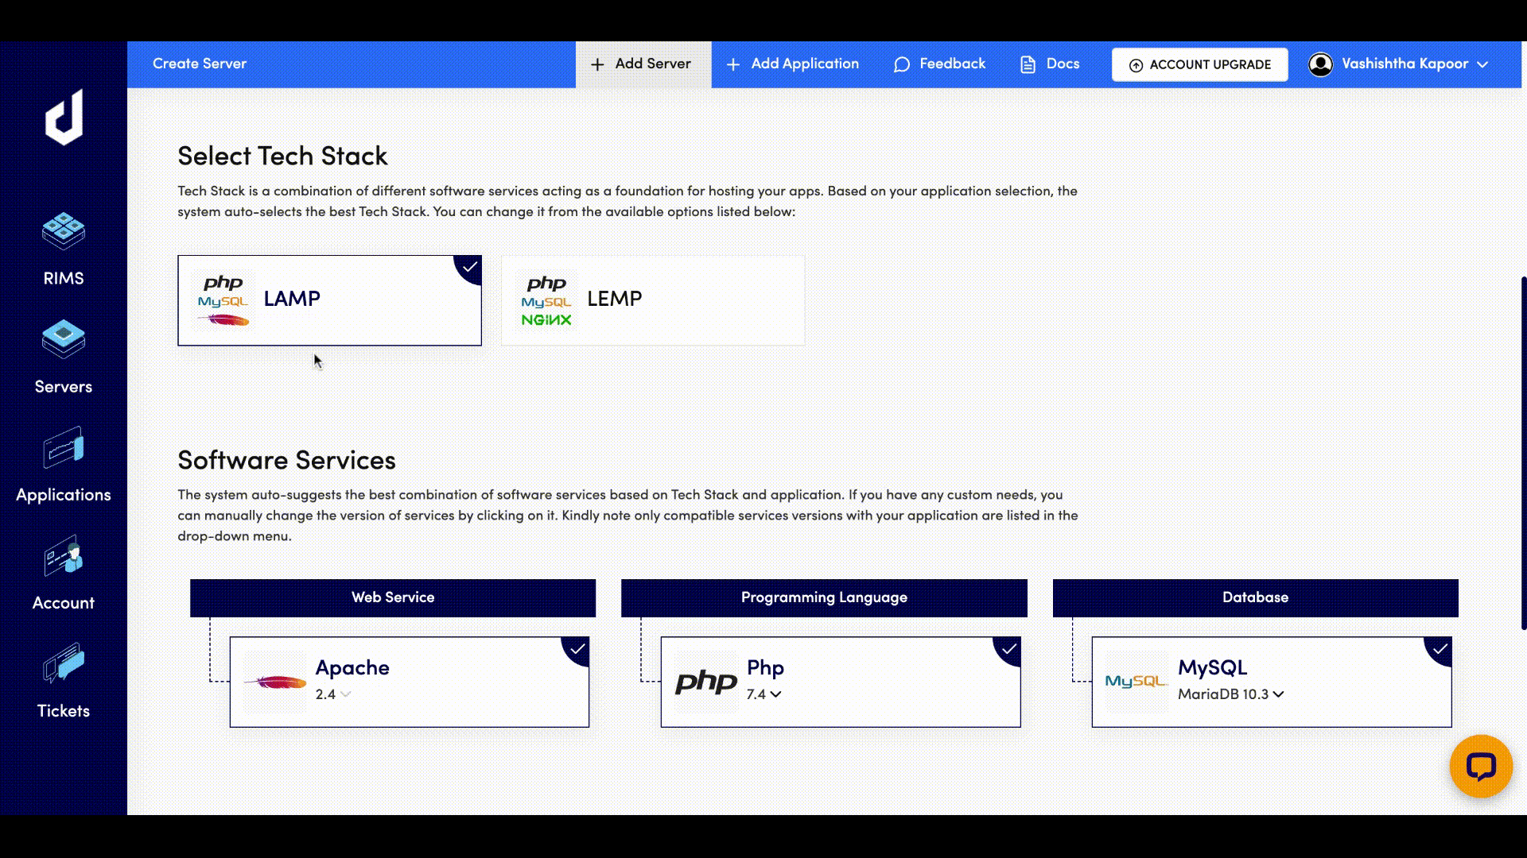
Task: Click the ACCOUNT UPGRADE button
Action: [1199, 64]
